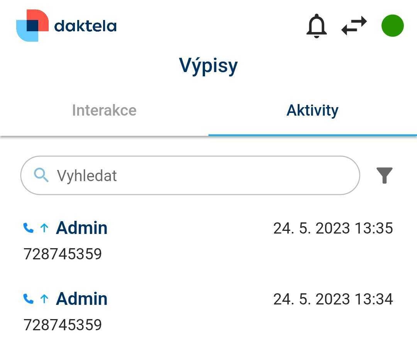Click the Výpisy page heading

[x=208, y=66]
